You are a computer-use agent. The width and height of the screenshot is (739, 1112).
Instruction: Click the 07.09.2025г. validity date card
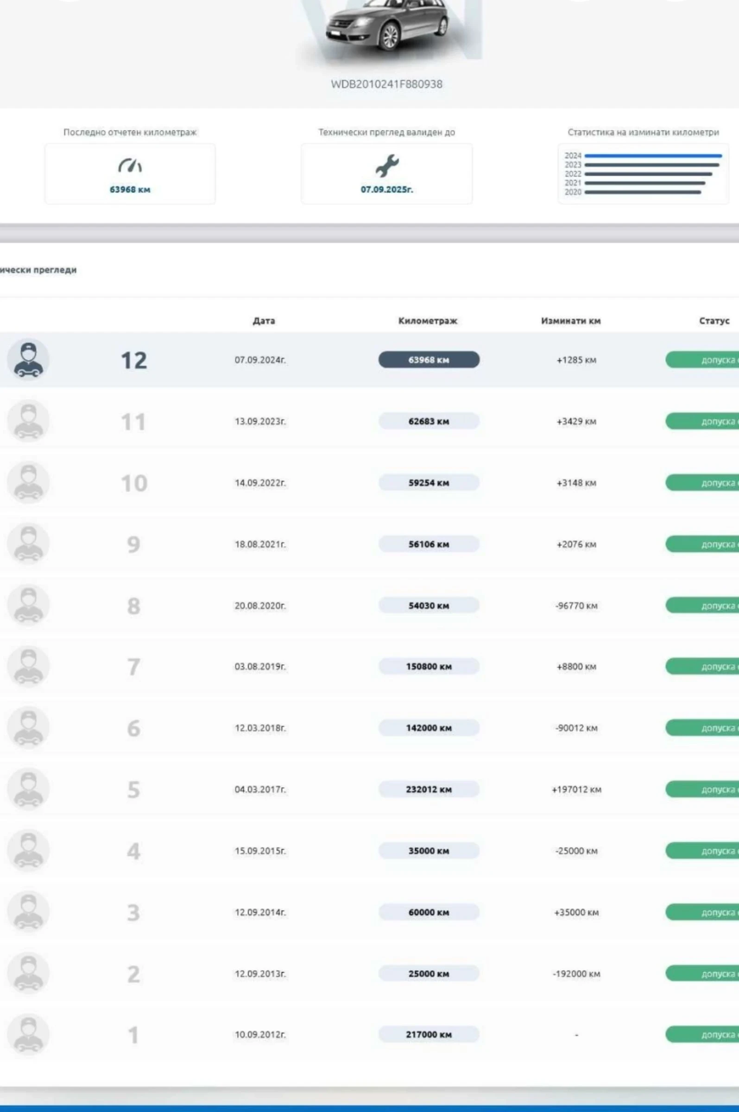pos(386,174)
